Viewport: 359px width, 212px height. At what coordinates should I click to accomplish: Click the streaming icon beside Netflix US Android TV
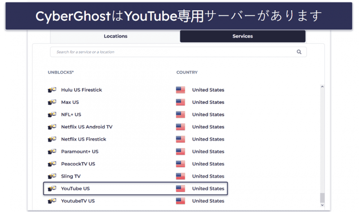pyautogui.click(x=52, y=127)
